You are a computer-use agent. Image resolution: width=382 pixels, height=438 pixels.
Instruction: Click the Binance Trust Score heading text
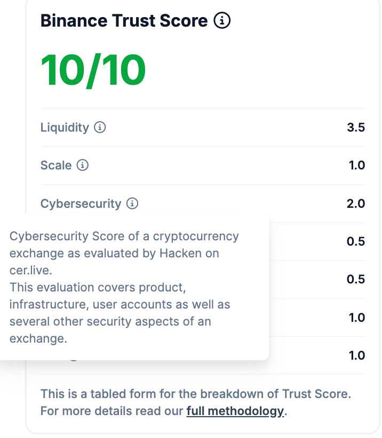(124, 20)
